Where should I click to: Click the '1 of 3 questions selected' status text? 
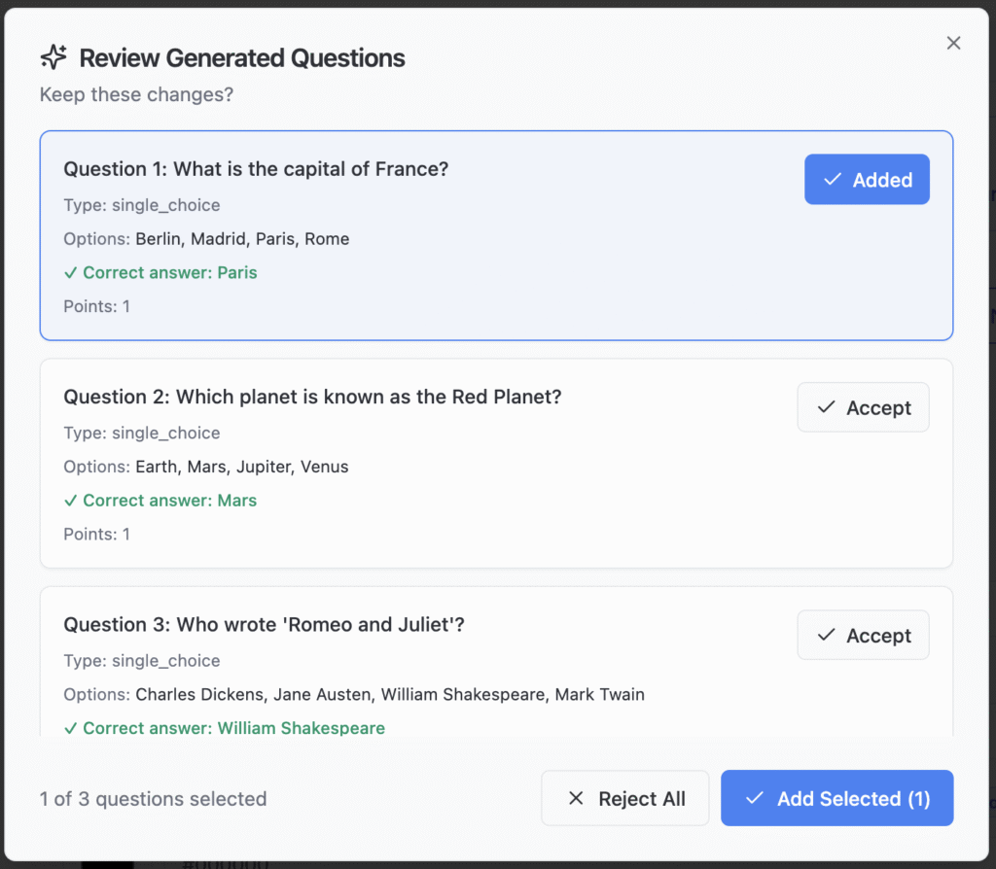pyautogui.click(x=153, y=799)
